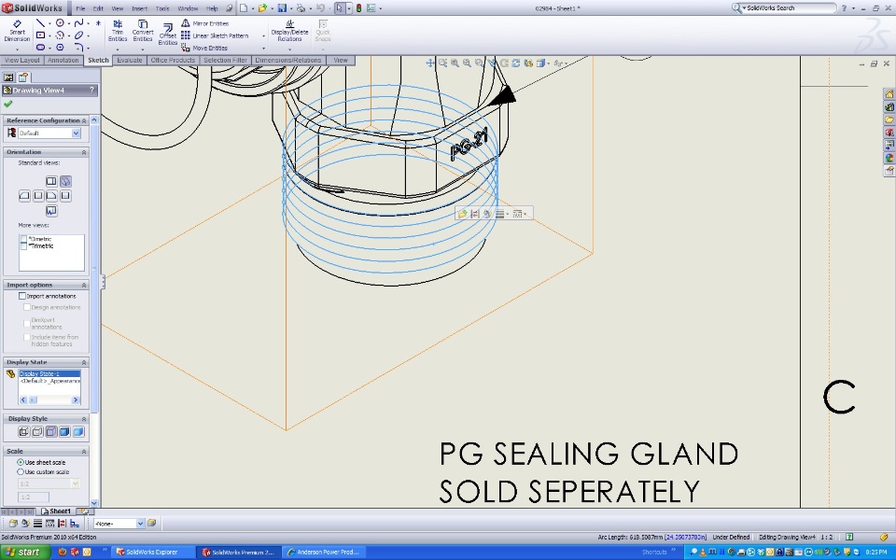896x560 pixels.
Task: Open Linear Sketch Pattern tool
Action: coord(215,35)
